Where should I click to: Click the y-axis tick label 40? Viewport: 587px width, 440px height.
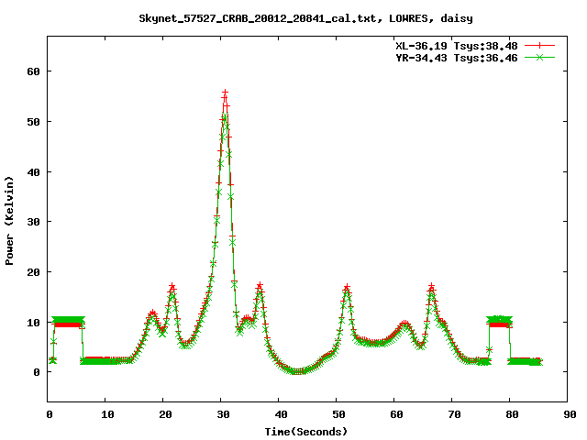tap(33, 172)
